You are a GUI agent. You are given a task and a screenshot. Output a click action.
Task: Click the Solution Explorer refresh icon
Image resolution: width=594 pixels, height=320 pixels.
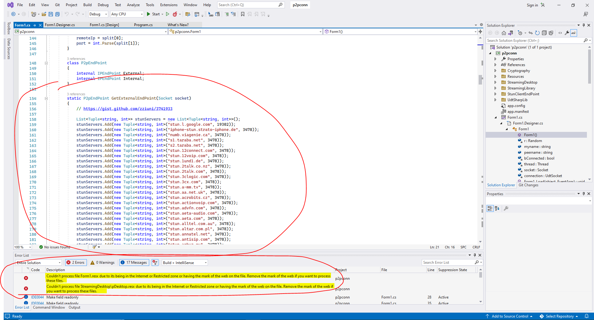pyautogui.click(x=537, y=33)
